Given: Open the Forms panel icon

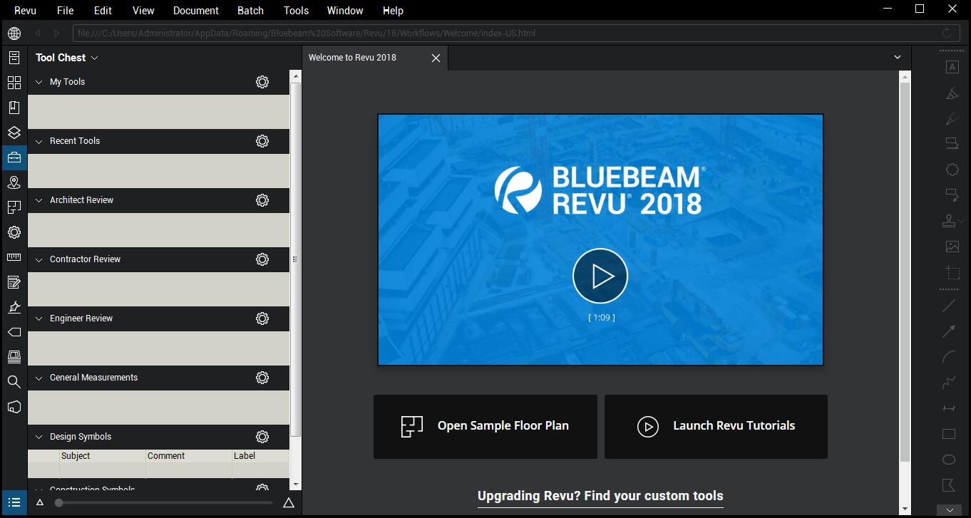Looking at the screenshot, I should click(x=14, y=282).
